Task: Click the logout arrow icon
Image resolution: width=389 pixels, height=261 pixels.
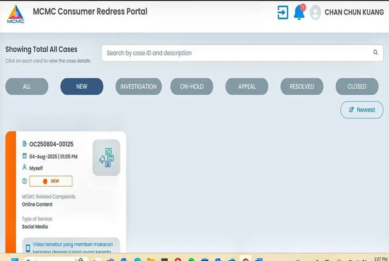Action: point(282,12)
